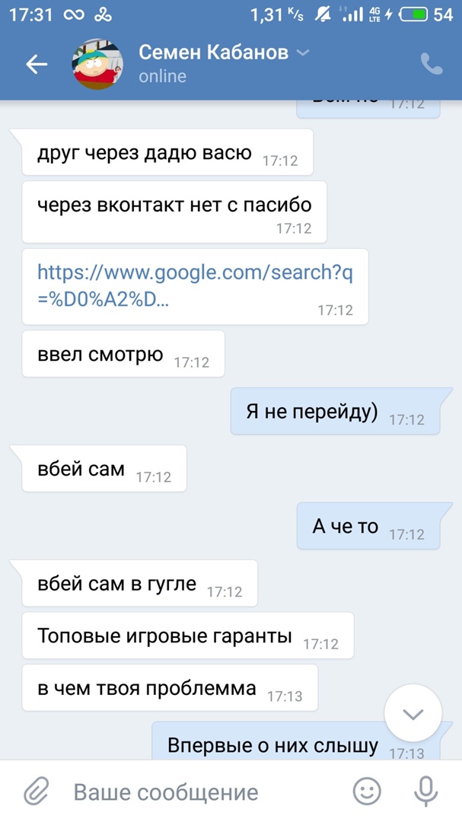Tap the 'Впервые о них слышу' message
This screenshot has width=462, height=822.
(x=295, y=746)
